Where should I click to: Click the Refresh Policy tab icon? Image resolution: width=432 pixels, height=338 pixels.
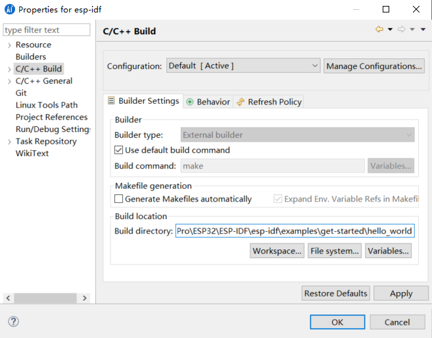coord(241,102)
